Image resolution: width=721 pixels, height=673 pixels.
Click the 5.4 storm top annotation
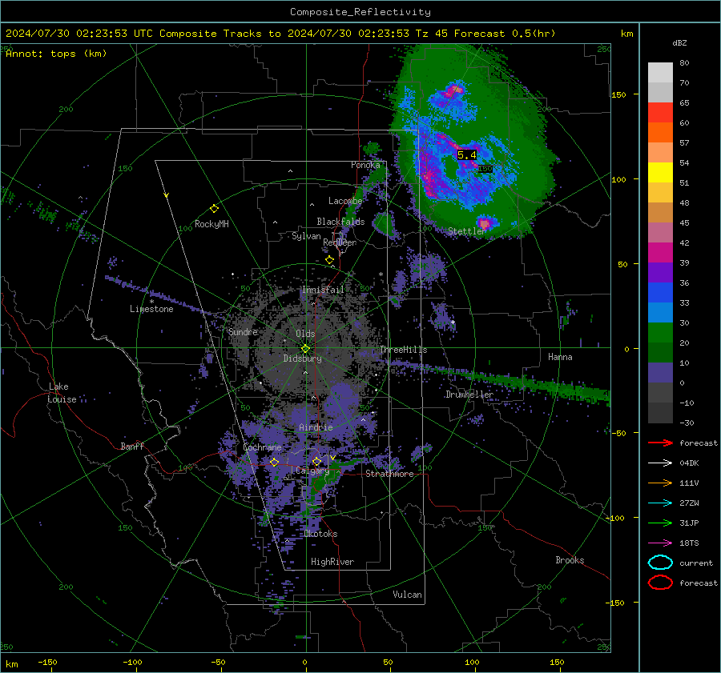pyautogui.click(x=467, y=154)
